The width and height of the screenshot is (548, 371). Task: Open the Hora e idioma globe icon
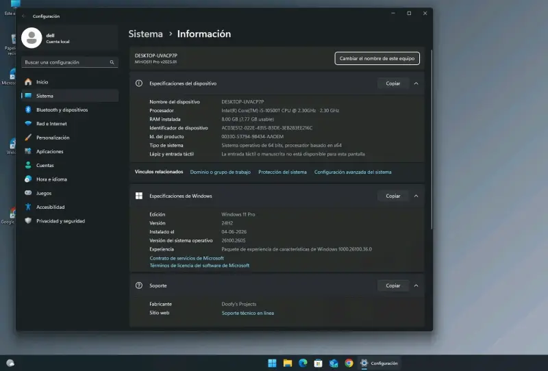tap(28, 179)
